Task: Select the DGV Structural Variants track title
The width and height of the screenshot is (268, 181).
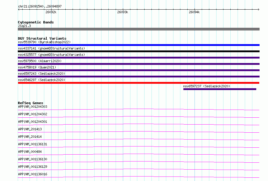Action: click(x=42, y=38)
